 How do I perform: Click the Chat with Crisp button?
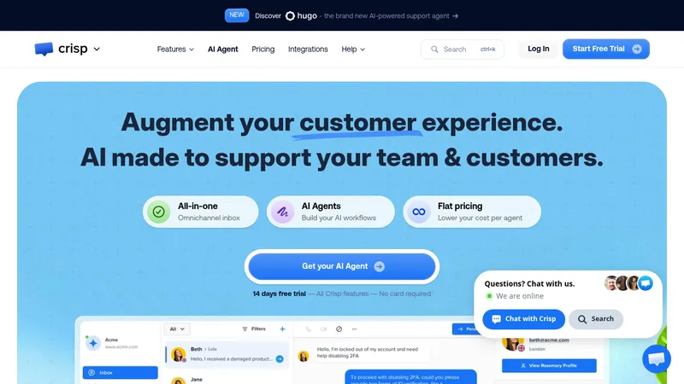tap(523, 319)
